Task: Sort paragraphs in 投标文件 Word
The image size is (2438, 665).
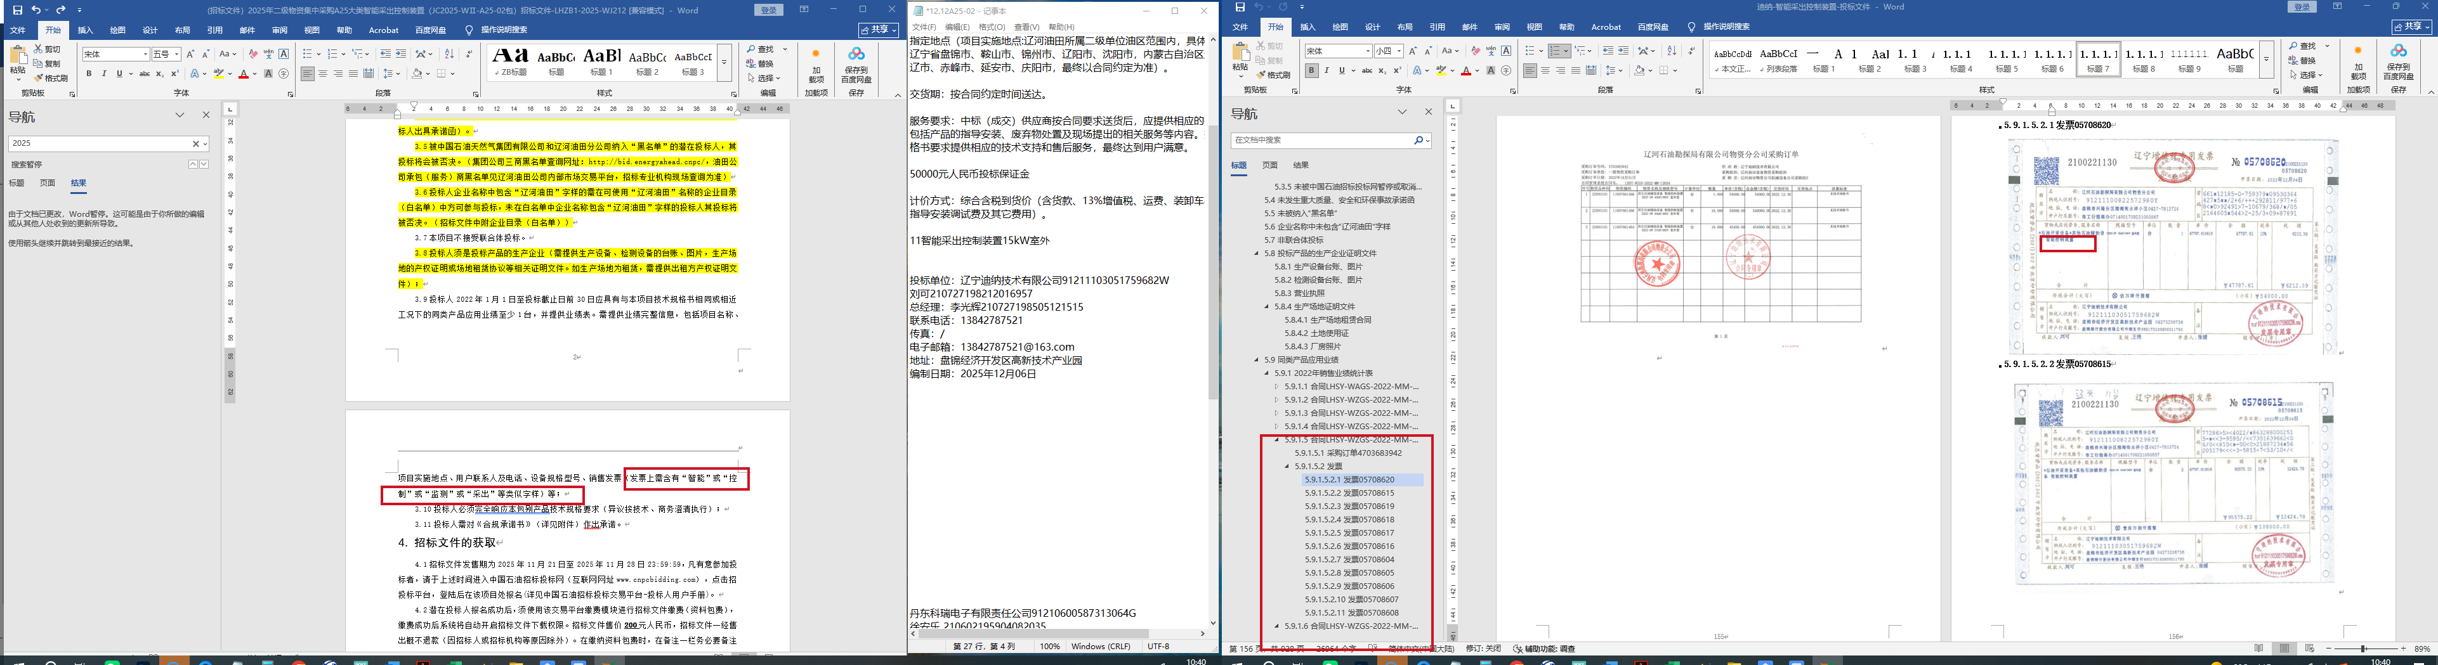Action: pyautogui.click(x=1672, y=51)
